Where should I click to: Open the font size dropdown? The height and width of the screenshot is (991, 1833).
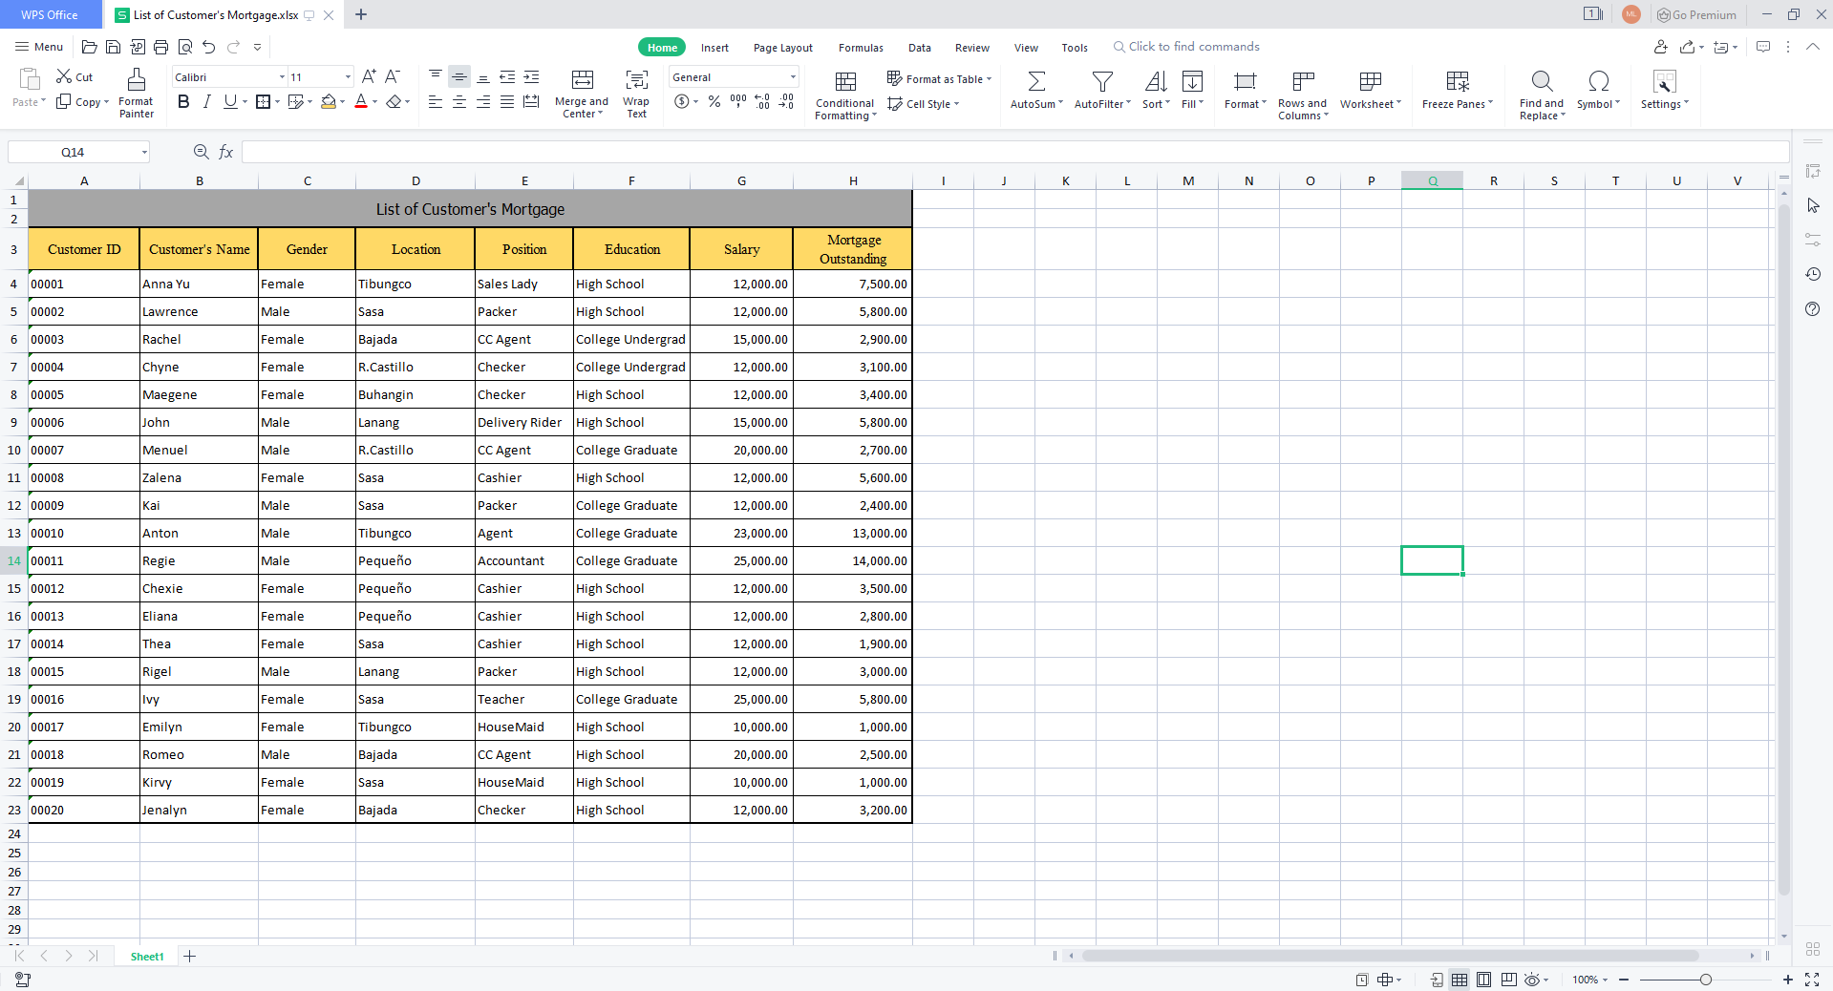coord(348,77)
